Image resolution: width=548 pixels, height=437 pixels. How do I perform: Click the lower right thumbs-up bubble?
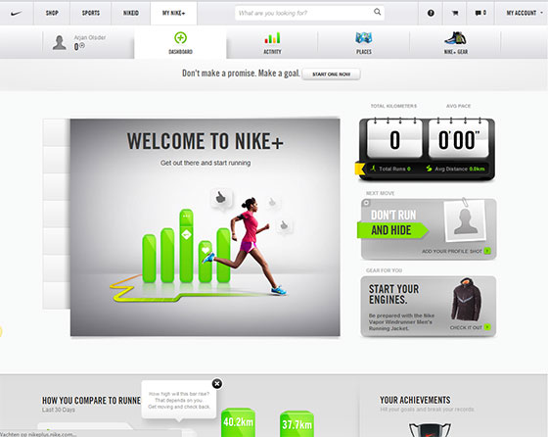(284, 226)
